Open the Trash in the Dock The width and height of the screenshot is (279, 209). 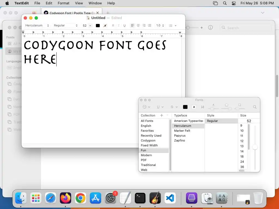click(258, 198)
